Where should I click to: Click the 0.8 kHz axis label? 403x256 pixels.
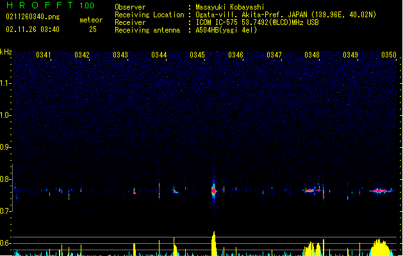tap(6, 179)
